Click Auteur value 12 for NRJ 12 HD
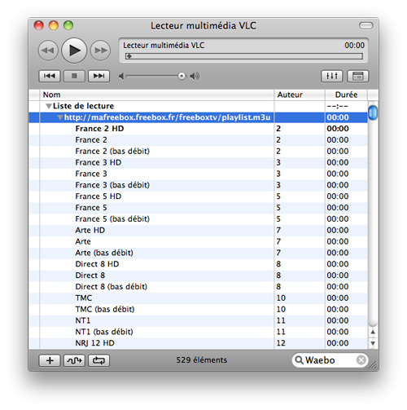The height and width of the screenshot is (410, 407). [281, 343]
